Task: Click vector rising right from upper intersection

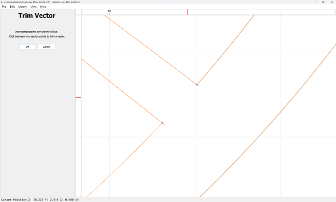Action: click(x=224, y=51)
